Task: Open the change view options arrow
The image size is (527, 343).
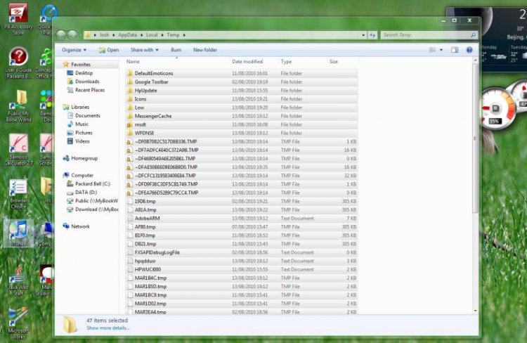Action: pos(443,50)
